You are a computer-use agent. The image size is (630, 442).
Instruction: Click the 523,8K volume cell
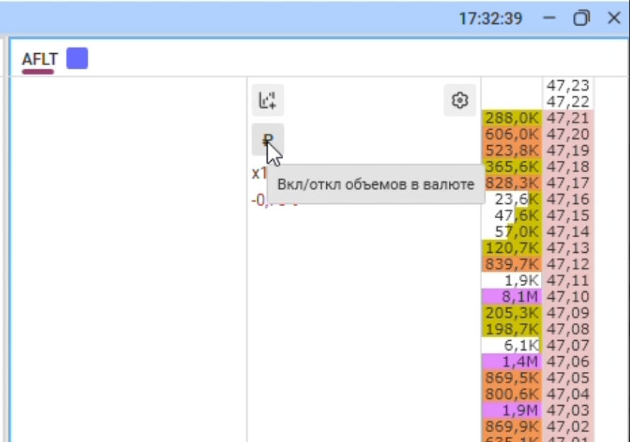pyautogui.click(x=512, y=150)
